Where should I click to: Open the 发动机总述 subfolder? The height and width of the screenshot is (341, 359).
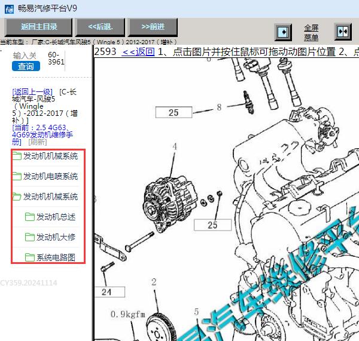50,217
